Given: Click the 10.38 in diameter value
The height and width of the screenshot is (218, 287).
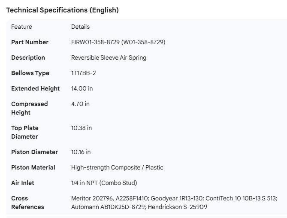Looking at the screenshot, I should [82, 128].
